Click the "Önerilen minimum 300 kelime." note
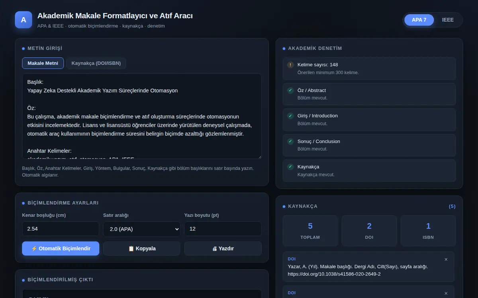The image size is (478, 298). click(328, 73)
